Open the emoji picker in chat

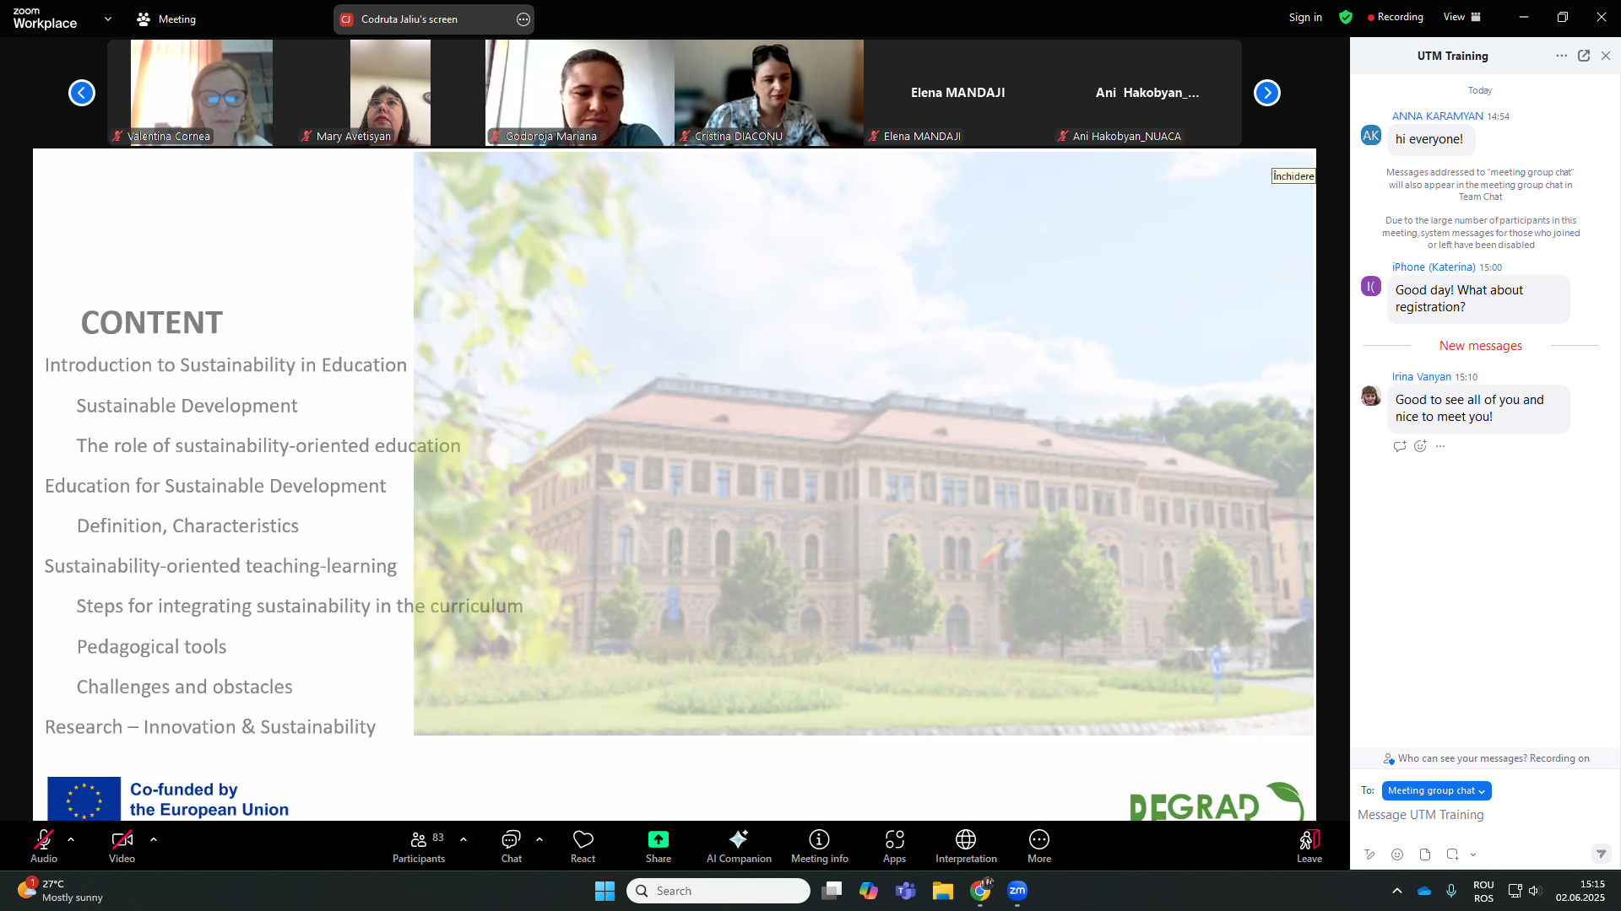[1397, 854]
